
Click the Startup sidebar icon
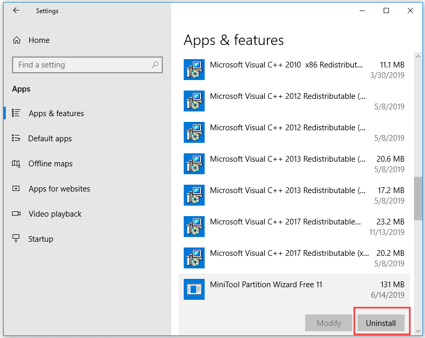(16, 239)
